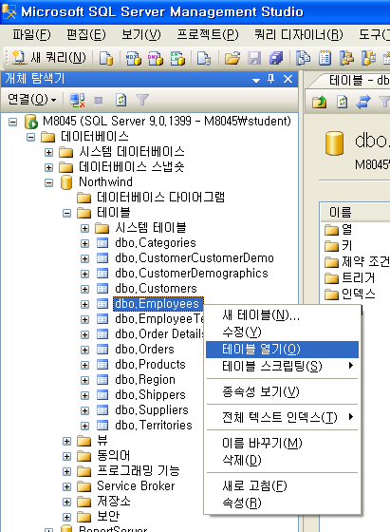
Task: Select the dbo.Products table
Action: (151, 365)
